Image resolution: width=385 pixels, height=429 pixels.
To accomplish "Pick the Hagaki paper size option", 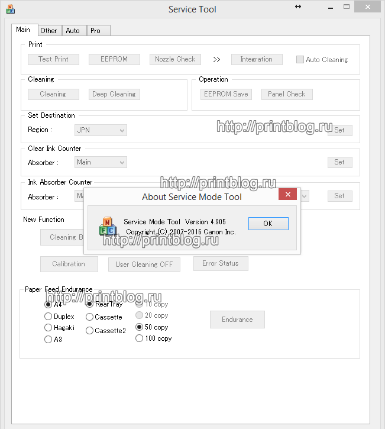I will (x=48, y=328).
